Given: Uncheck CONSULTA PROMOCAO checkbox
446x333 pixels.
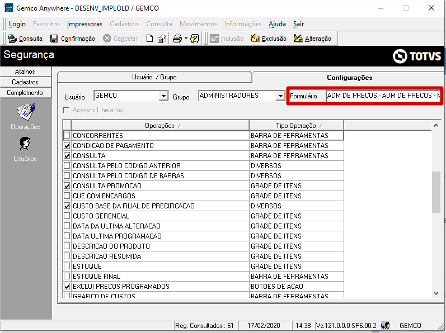Looking at the screenshot, I should [67, 186].
